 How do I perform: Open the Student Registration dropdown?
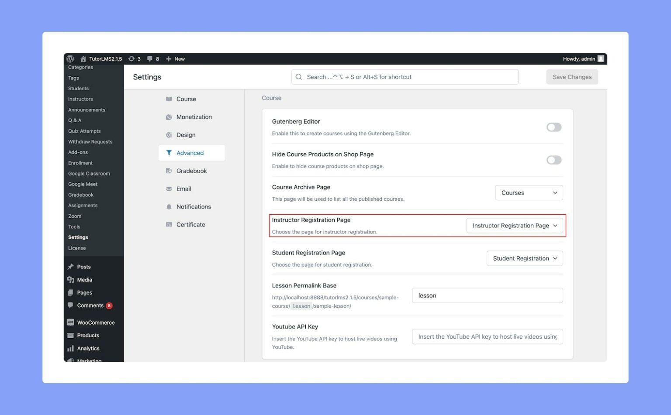pyautogui.click(x=524, y=258)
